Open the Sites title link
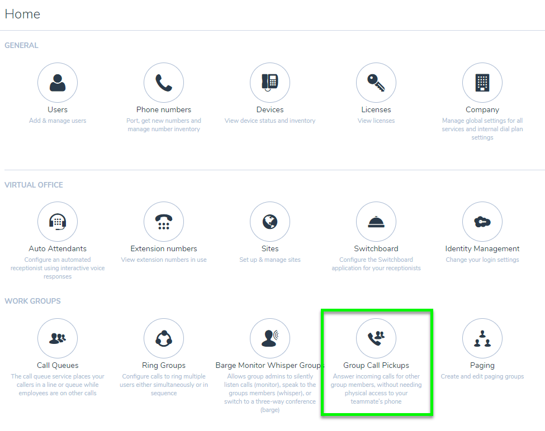 270,249
